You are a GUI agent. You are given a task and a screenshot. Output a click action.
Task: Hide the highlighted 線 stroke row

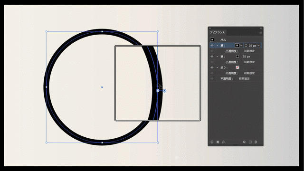(212, 46)
